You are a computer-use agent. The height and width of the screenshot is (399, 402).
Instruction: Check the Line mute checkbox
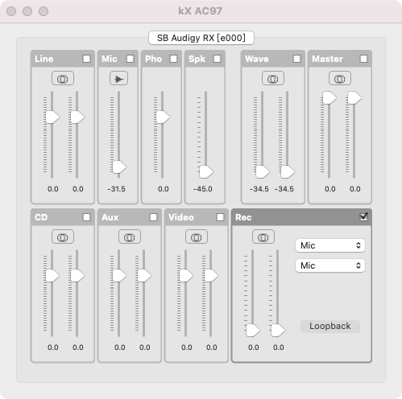click(x=86, y=59)
